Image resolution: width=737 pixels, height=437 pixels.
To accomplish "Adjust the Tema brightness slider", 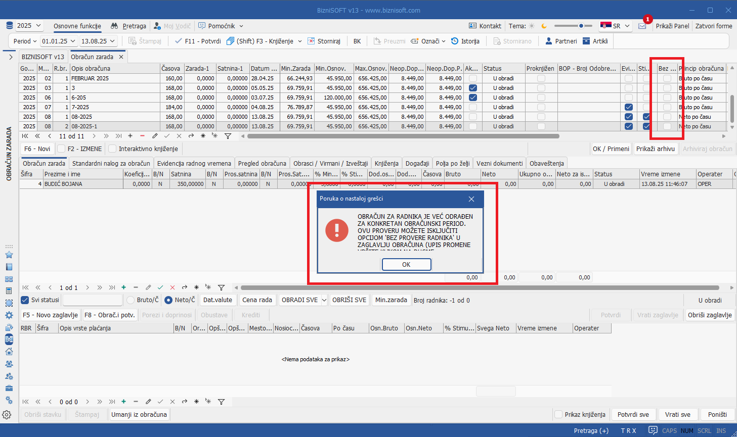I will click(x=581, y=26).
